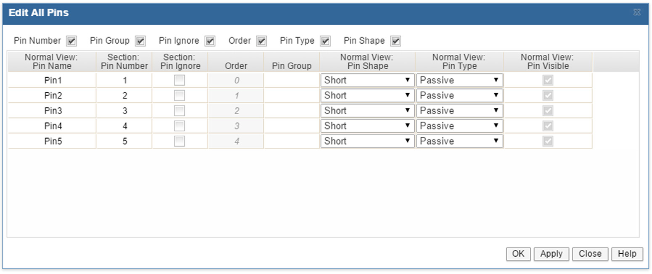Toggle the Pin Shape column checkbox
This screenshot has height=274, width=652.
(395, 41)
